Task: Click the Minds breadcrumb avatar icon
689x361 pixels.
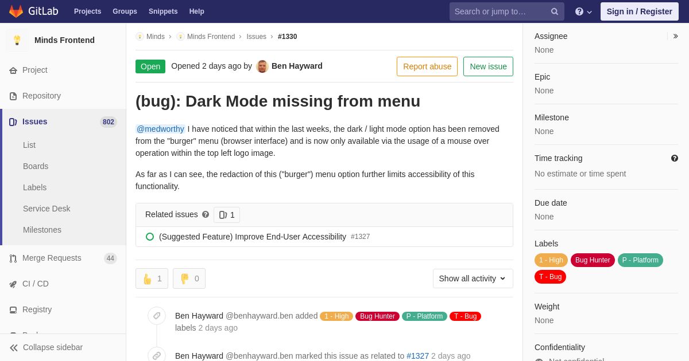Action: coord(140,37)
